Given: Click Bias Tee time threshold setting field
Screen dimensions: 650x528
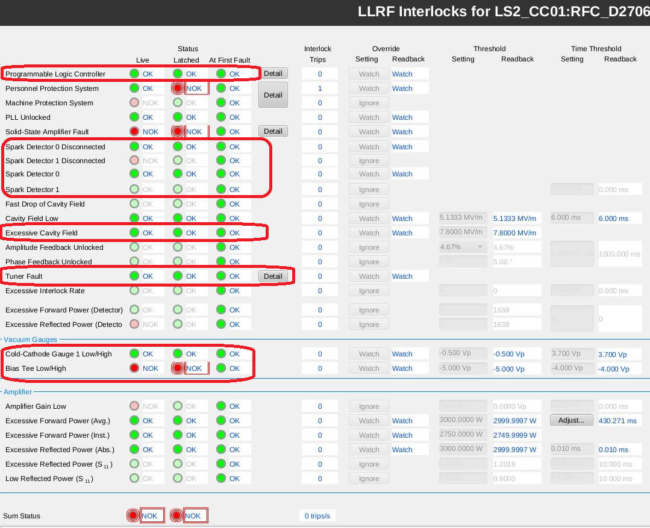Looking at the screenshot, I should (x=571, y=368).
